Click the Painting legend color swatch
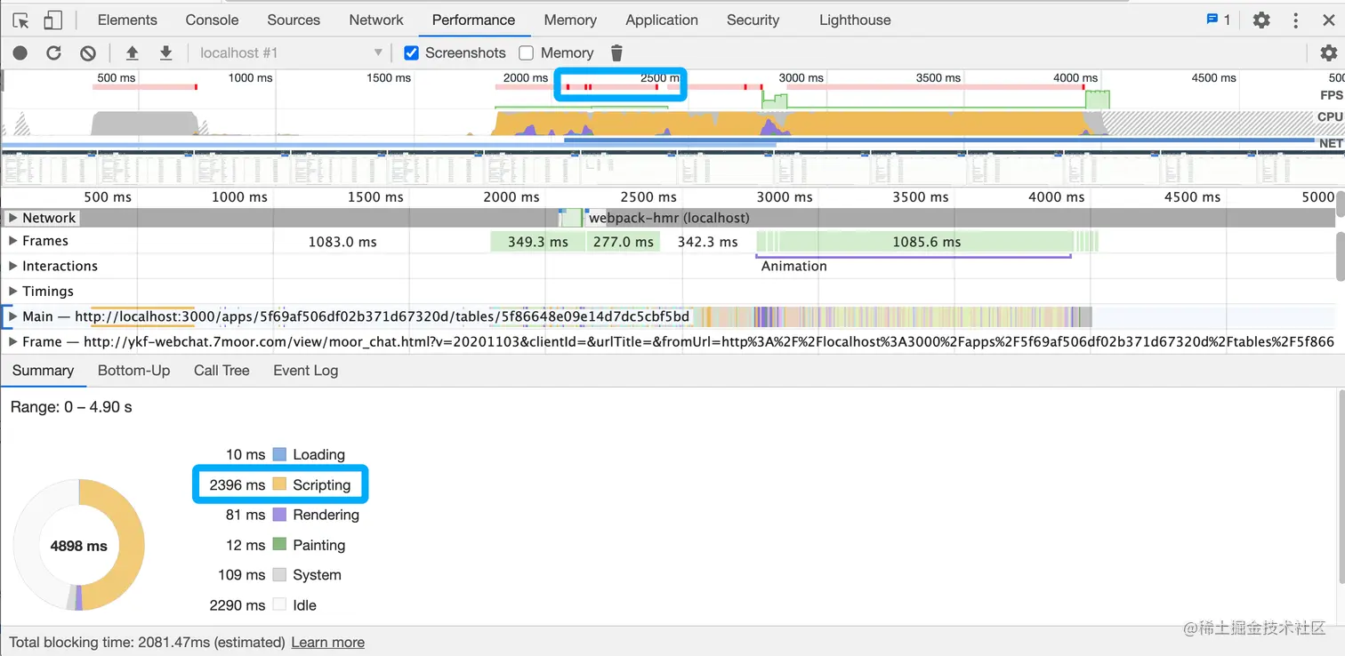This screenshot has width=1345, height=656. 279,545
